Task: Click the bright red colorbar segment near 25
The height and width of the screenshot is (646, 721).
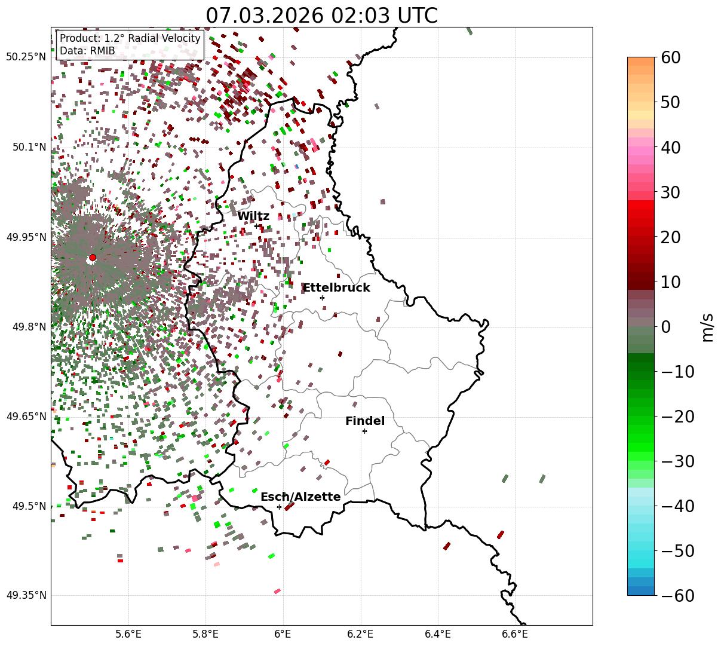Action: [641, 214]
